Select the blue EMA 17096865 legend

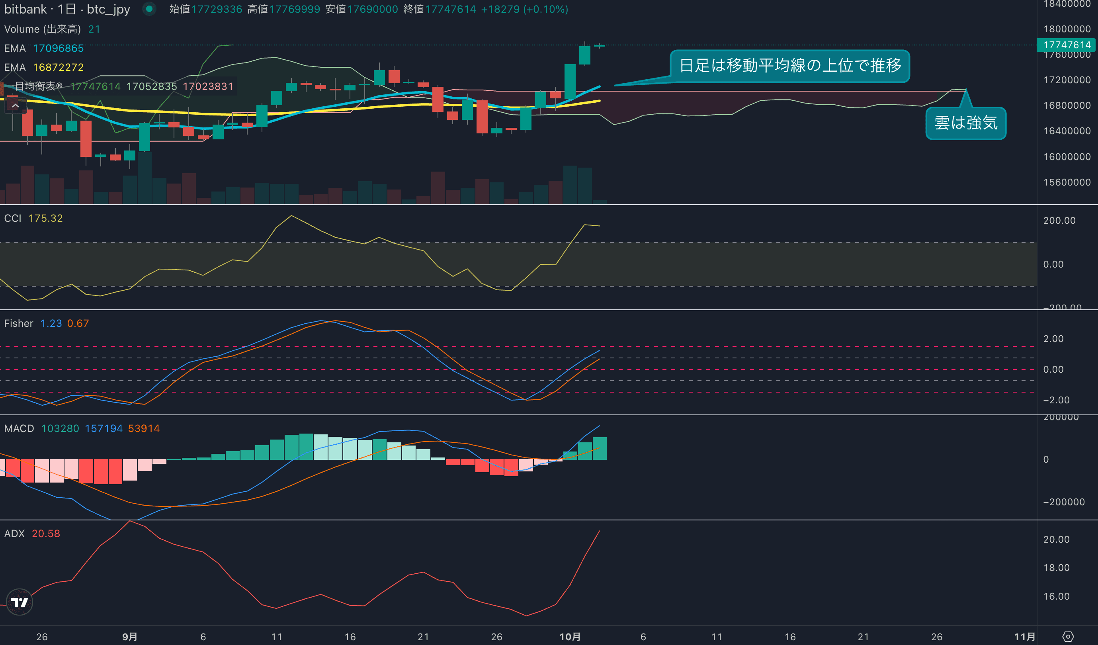click(x=43, y=49)
